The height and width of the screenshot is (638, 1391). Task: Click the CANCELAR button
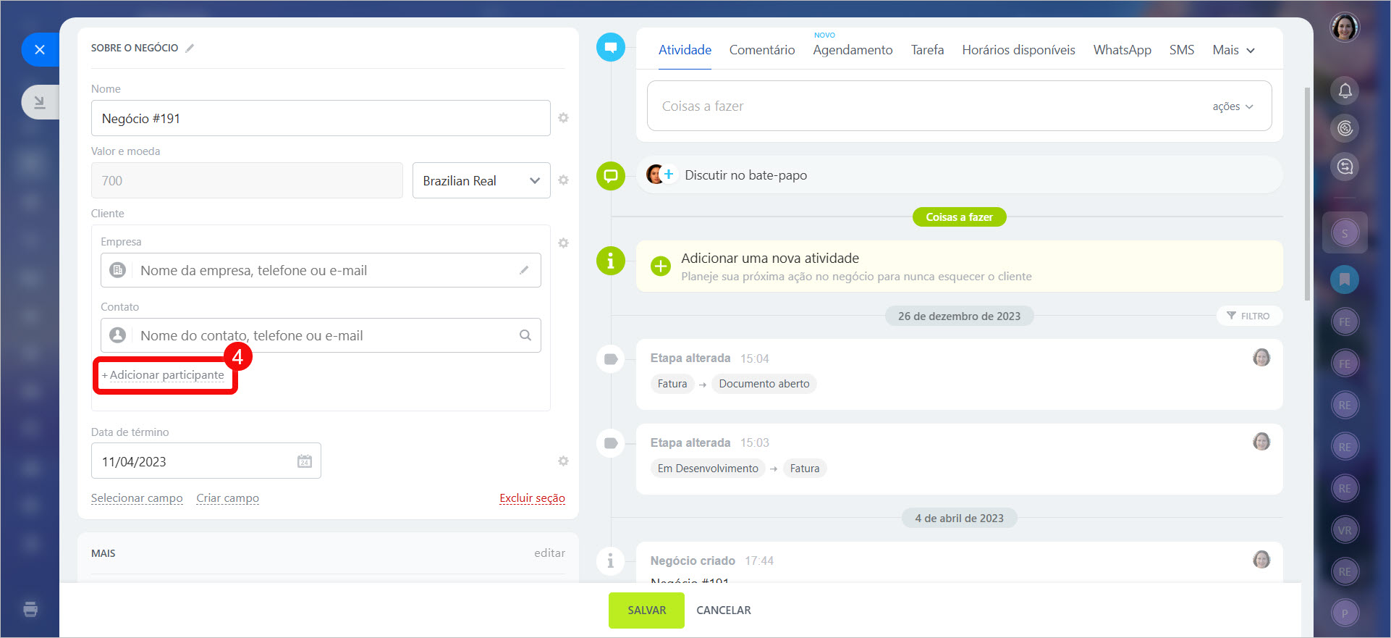click(x=724, y=610)
